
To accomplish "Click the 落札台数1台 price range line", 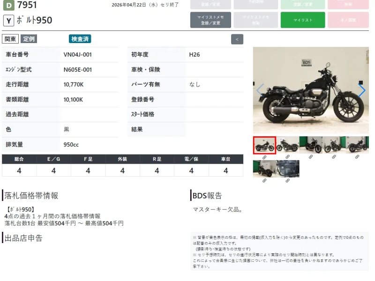I will (x=64, y=223).
